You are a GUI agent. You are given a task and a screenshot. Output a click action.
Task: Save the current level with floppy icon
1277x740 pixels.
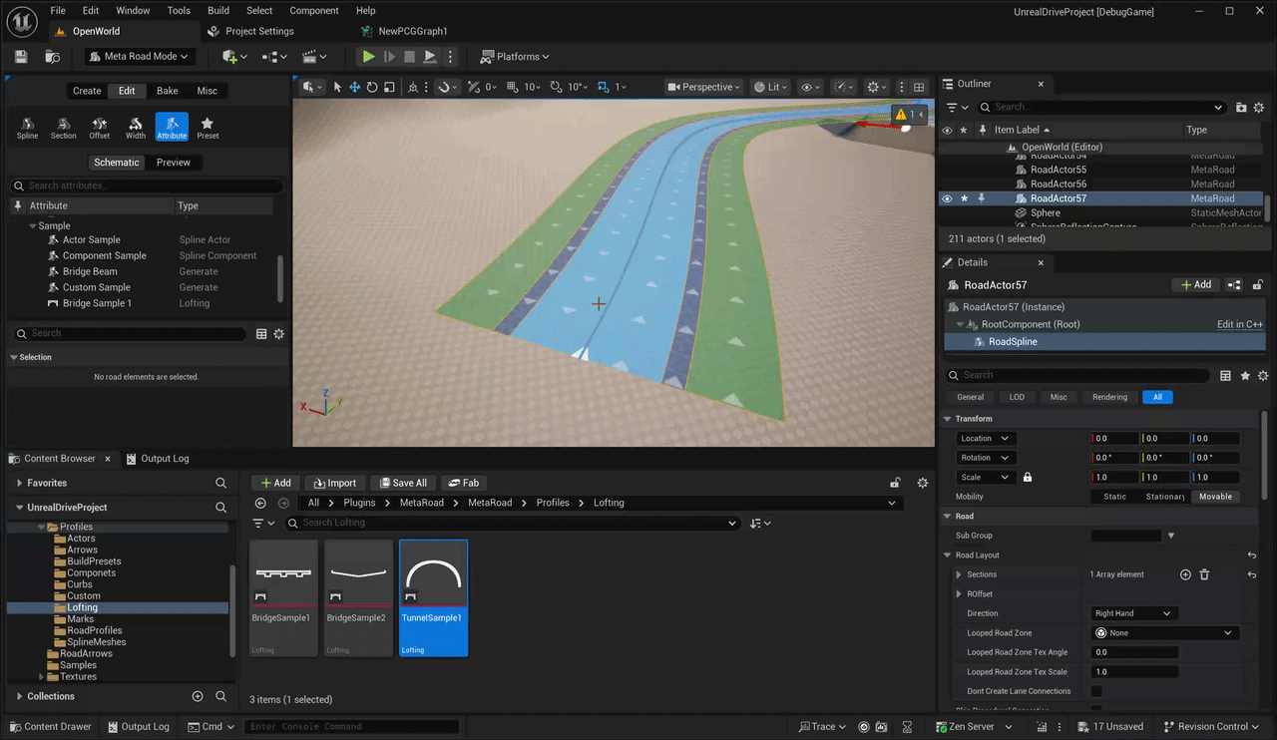(x=21, y=57)
